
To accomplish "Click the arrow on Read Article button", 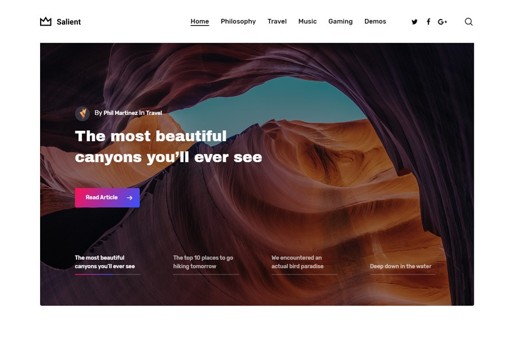I will pos(130,198).
